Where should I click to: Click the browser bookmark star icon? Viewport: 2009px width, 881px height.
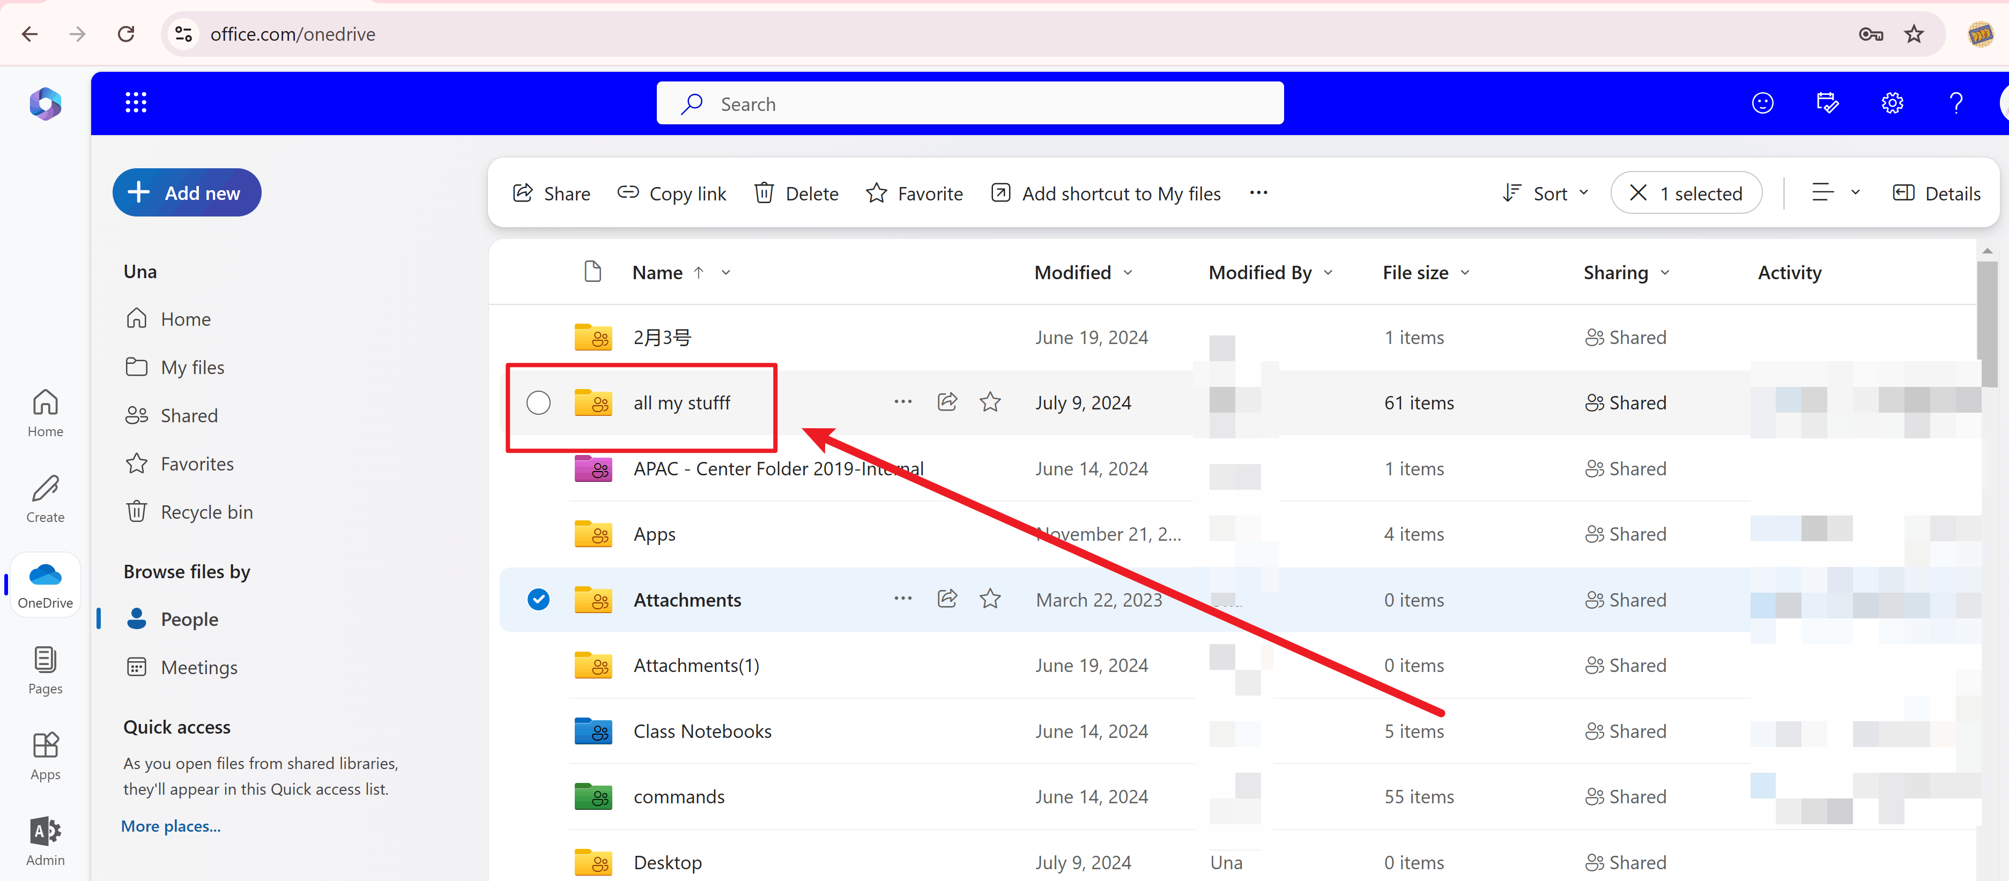coord(1914,34)
